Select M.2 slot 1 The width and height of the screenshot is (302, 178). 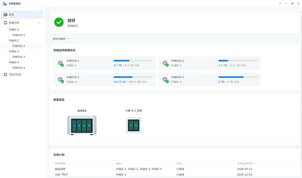pos(131,125)
